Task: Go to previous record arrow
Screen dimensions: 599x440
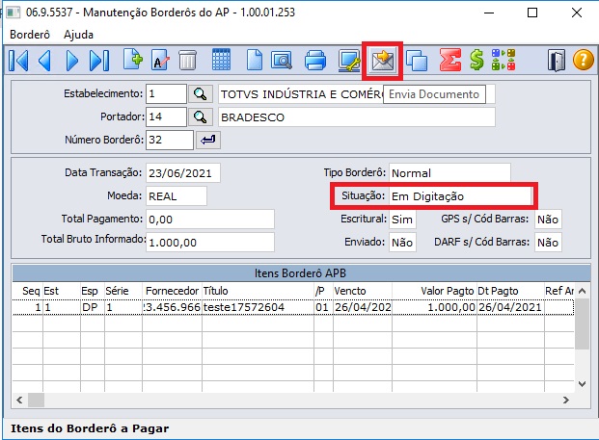Action: 44,61
